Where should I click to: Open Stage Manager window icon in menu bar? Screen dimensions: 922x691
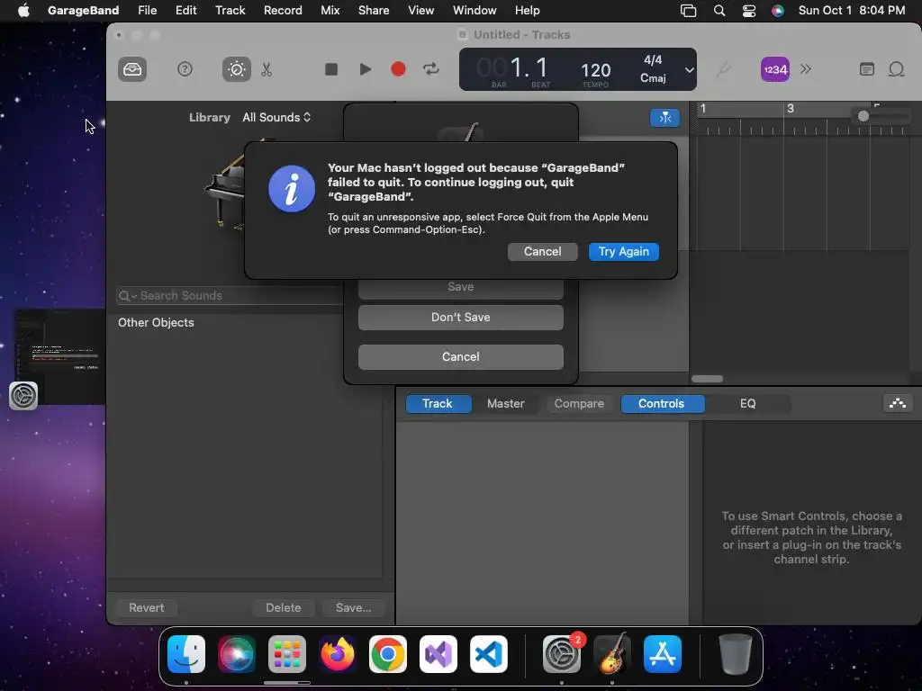[x=688, y=11]
